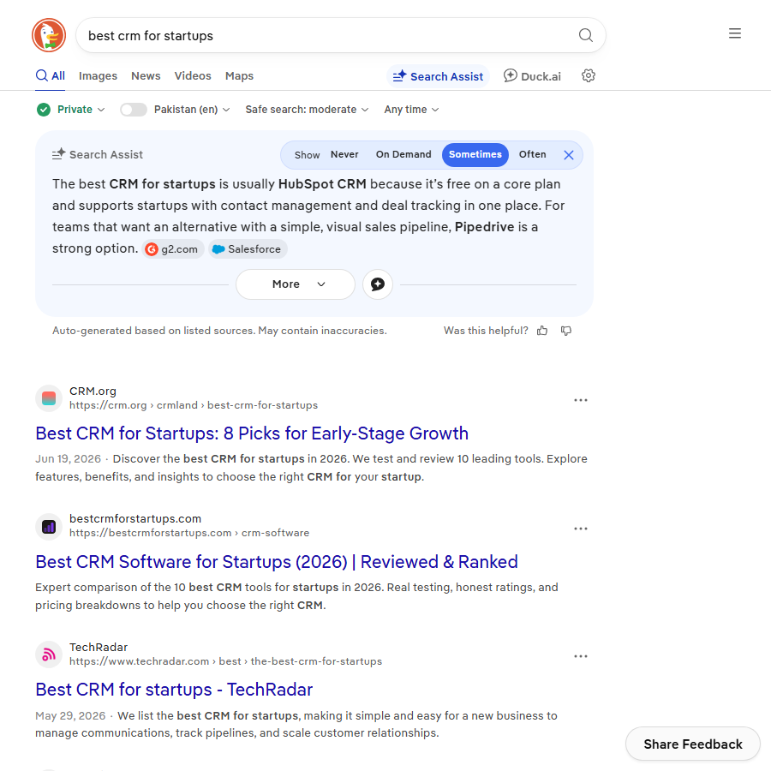Close the Search Assist panel
This screenshot has width=771, height=771.
pos(569,155)
